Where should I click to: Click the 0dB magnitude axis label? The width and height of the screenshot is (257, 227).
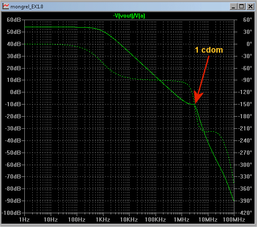(16, 92)
